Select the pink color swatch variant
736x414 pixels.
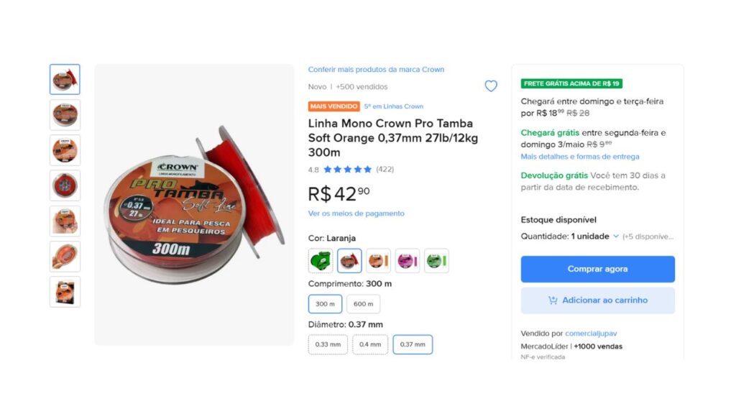(x=408, y=260)
